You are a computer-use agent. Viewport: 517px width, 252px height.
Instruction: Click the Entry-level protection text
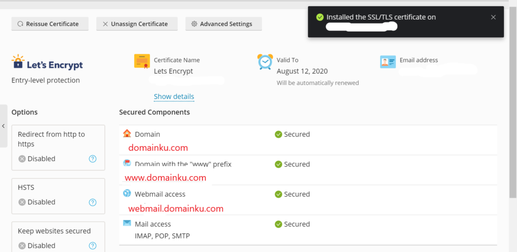(x=45, y=80)
